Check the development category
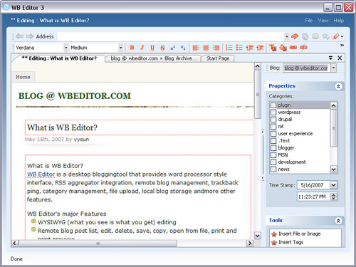The height and width of the screenshot is (267, 356). point(273,162)
